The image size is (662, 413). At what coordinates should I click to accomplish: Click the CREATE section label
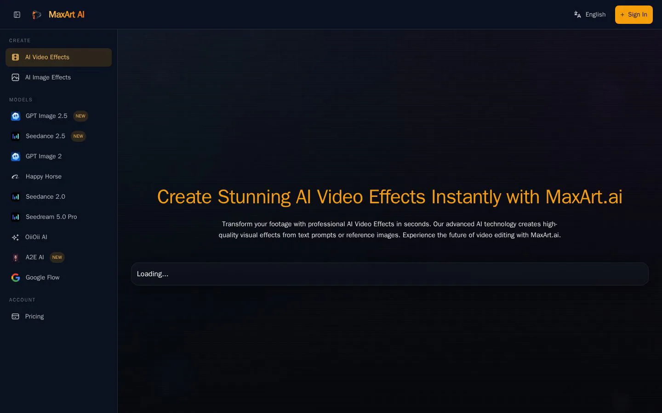tap(20, 40)
